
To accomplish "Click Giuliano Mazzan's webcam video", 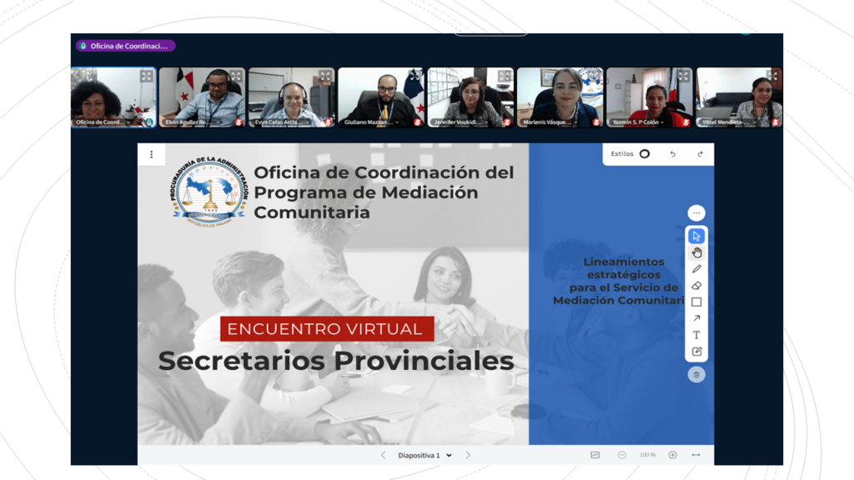I will (380, 97).
